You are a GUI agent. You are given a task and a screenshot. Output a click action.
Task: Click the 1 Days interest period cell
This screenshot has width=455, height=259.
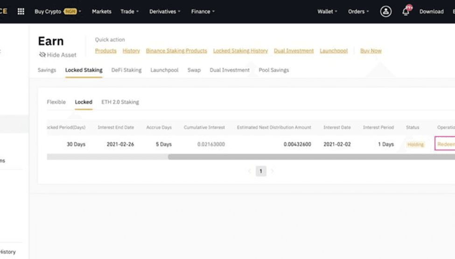coord(386,144)
